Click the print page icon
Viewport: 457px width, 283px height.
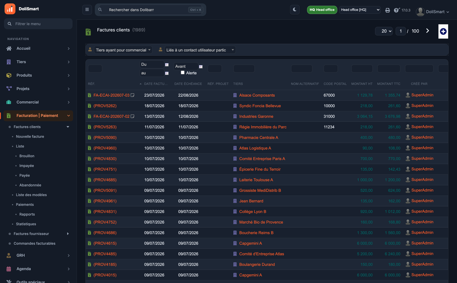point(387,10)
